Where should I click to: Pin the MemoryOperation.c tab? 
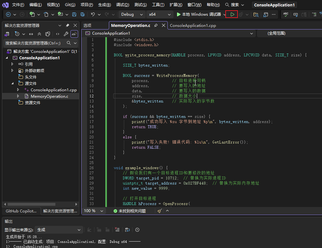[x=156, y=26]
